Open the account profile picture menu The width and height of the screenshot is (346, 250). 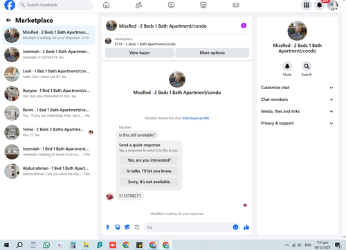click(x=332, y=5)
